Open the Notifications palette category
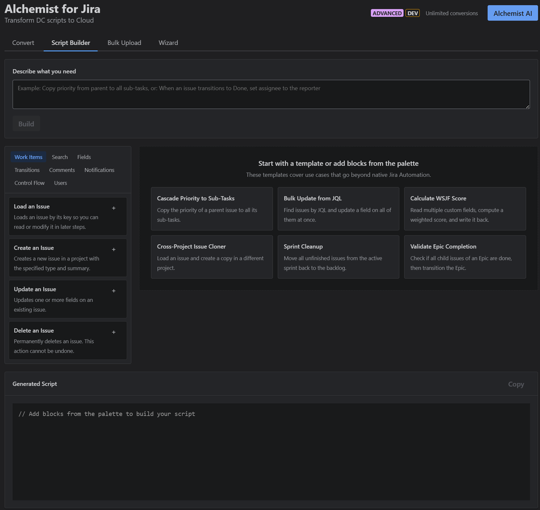Screen dimensions: 540x510 tap(99, 170)
